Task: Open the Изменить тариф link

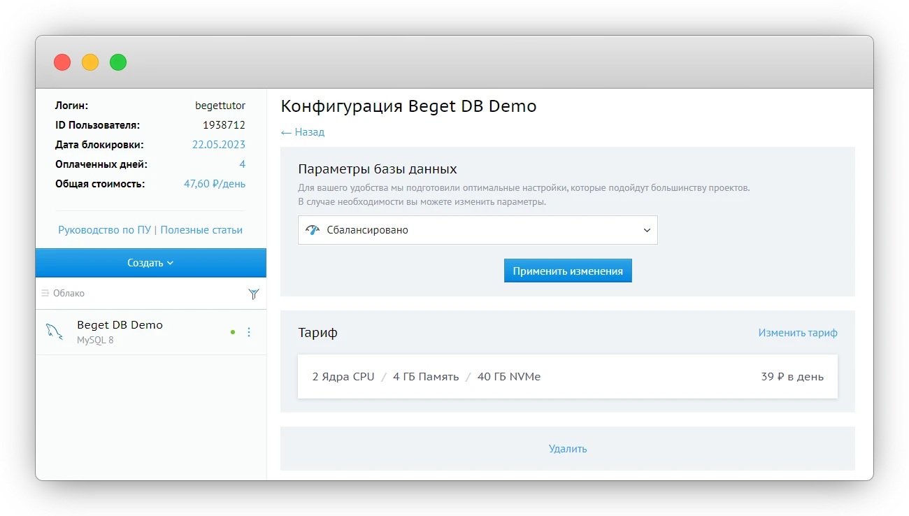Action: pyautogui.click(x=797, y=333)
